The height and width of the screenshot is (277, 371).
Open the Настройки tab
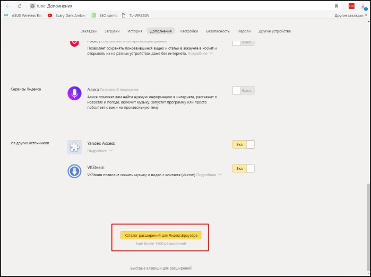coord(188,31)
